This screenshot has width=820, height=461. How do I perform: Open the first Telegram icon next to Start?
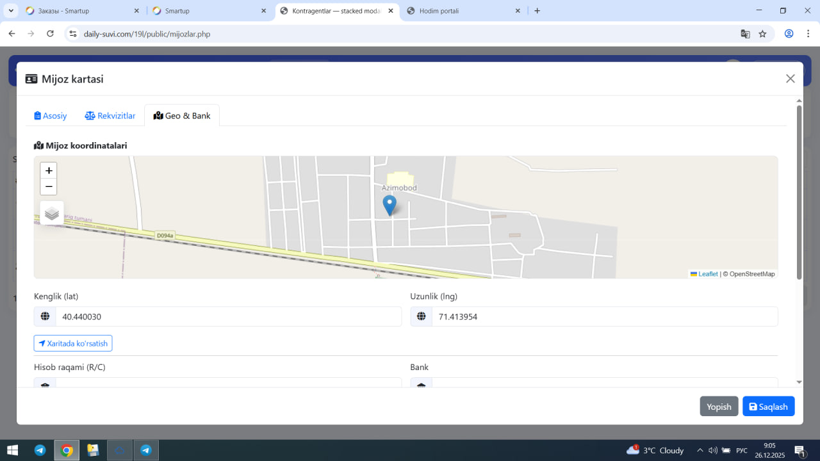40,450
